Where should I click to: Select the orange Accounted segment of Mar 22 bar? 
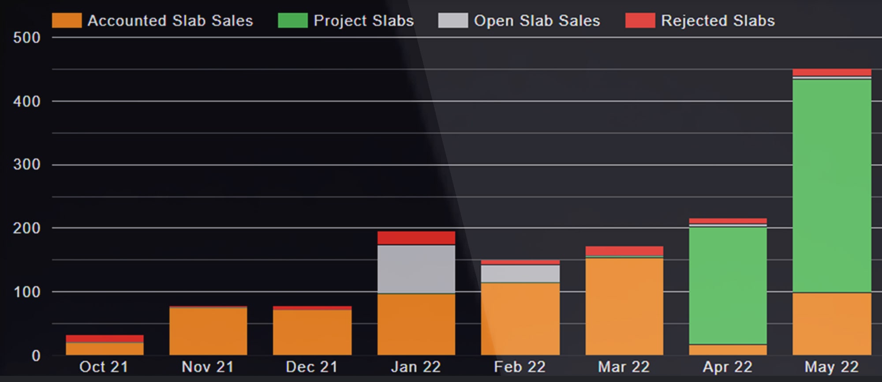click(624, 307)
